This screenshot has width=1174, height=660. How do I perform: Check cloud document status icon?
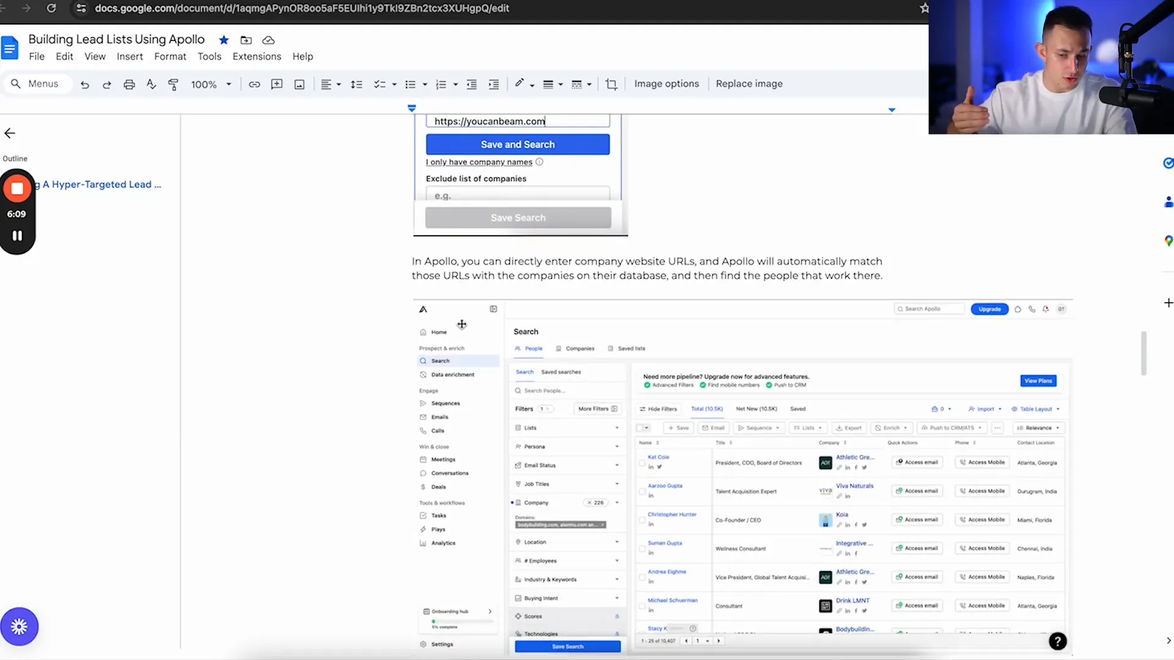pyautogui.click(x=268, y=40)
